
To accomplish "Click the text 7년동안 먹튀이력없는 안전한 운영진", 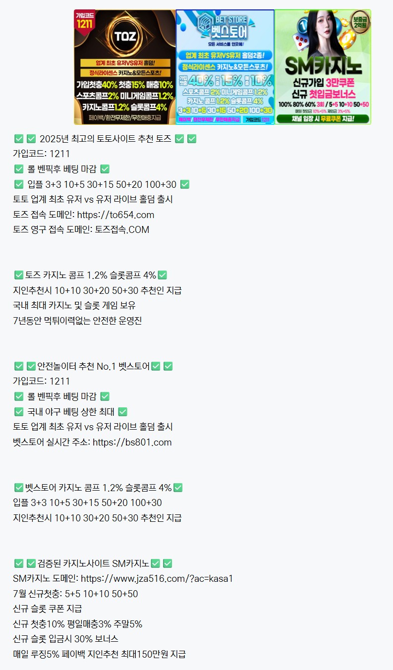I will click(77, 321).
